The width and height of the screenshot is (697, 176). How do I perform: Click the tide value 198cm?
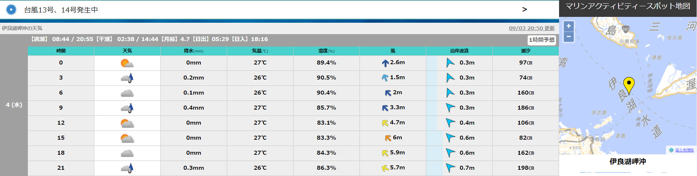[526, 168]
